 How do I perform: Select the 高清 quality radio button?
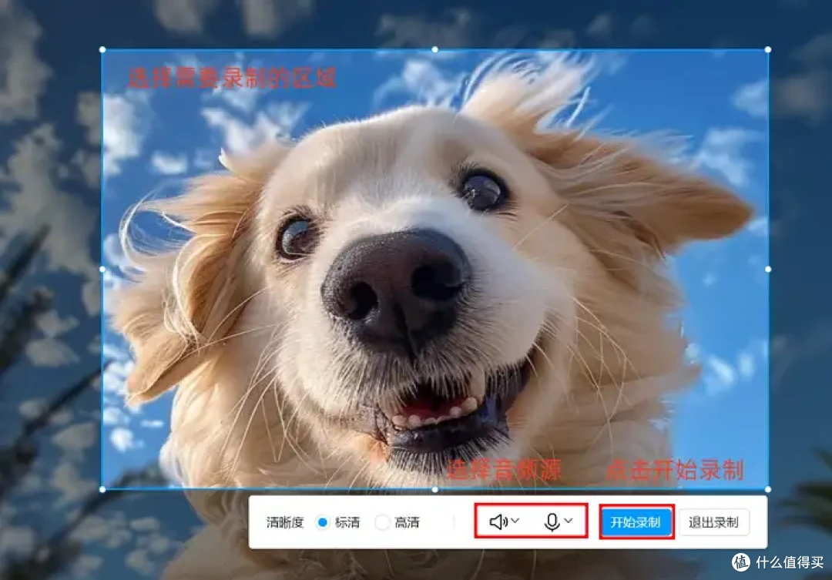tap(382, 522)
